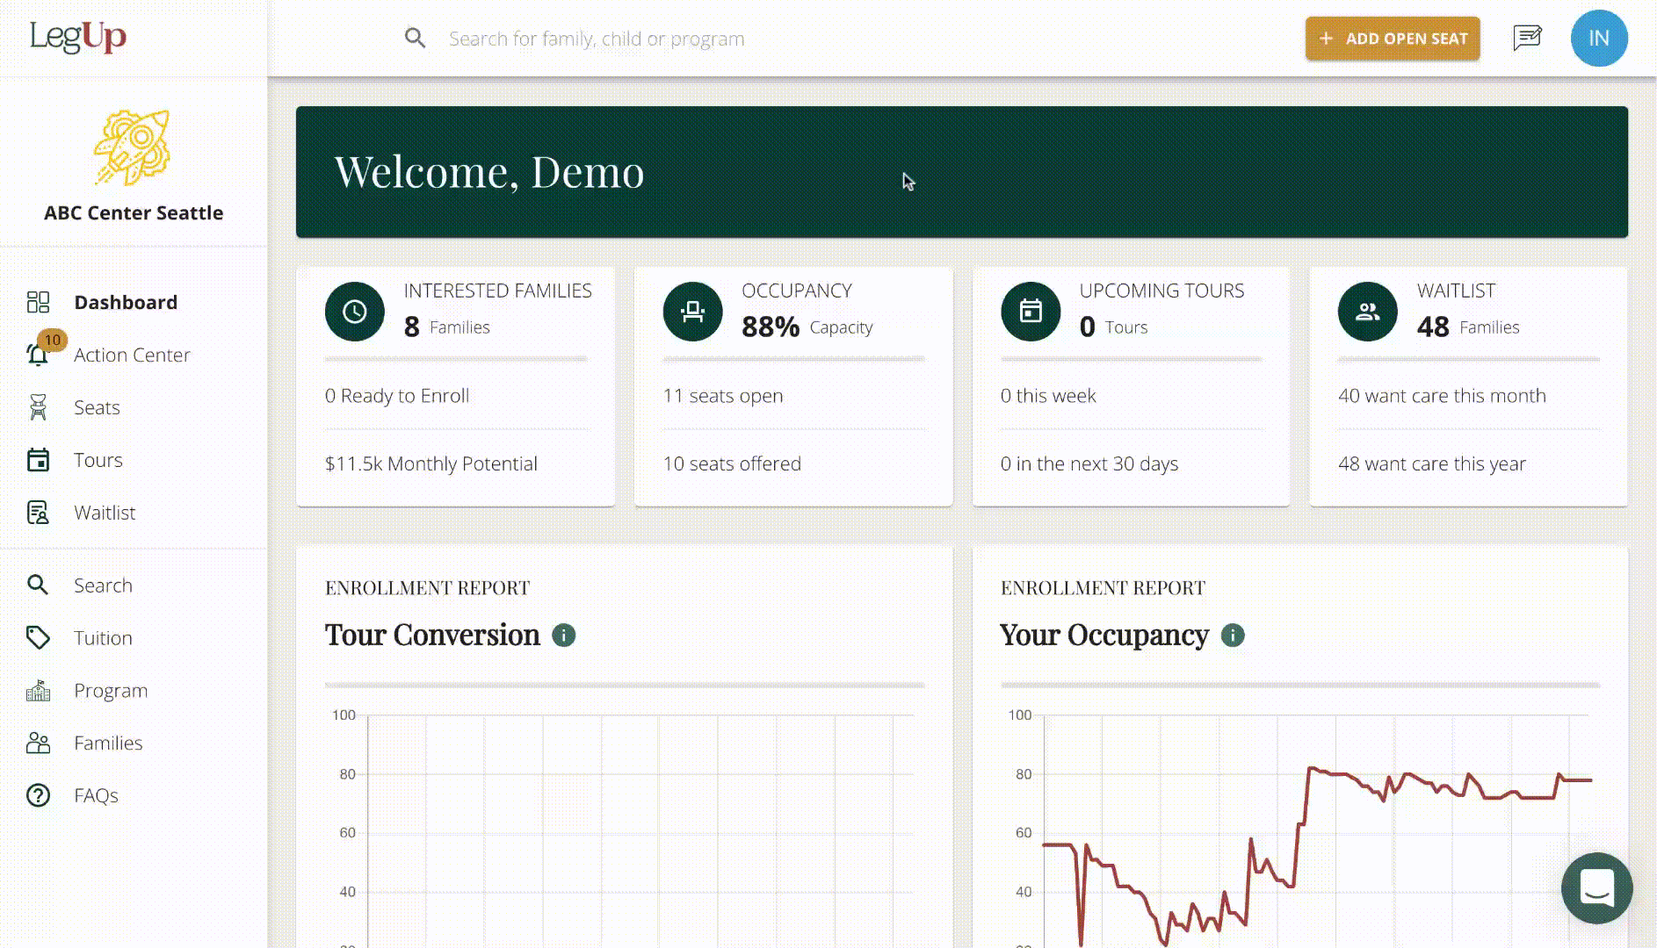Click '0 this week' text
Viewport: 1657px width, 948px height.
click(x=1048, y=396)
